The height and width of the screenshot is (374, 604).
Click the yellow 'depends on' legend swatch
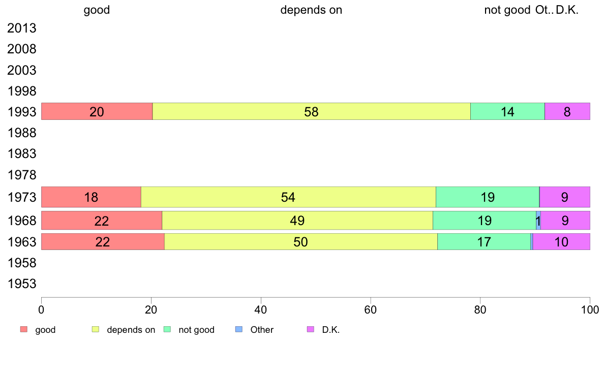click(96, 329)
